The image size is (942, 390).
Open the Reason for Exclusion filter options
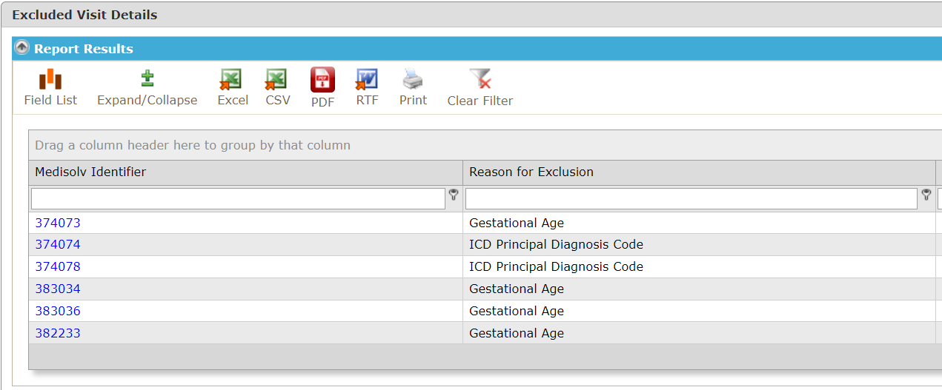[x=926, y=195]
